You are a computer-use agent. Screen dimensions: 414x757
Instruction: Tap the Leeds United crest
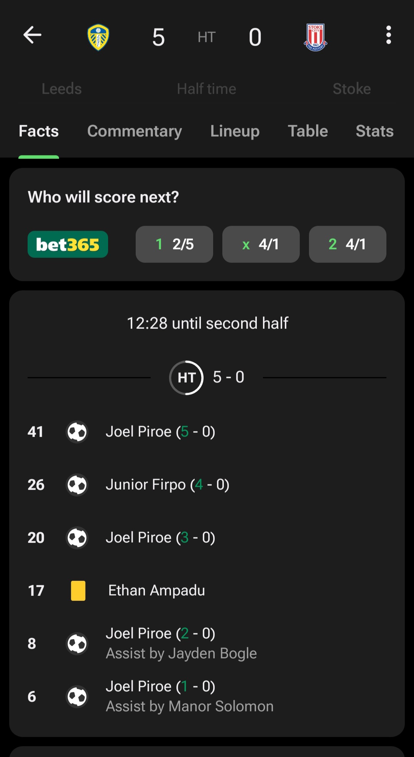[98, 37]
